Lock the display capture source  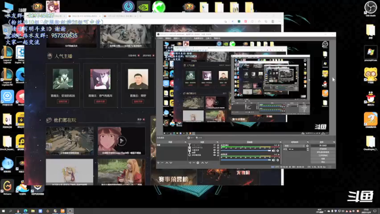pyautogui.click(x=218, y=155)
